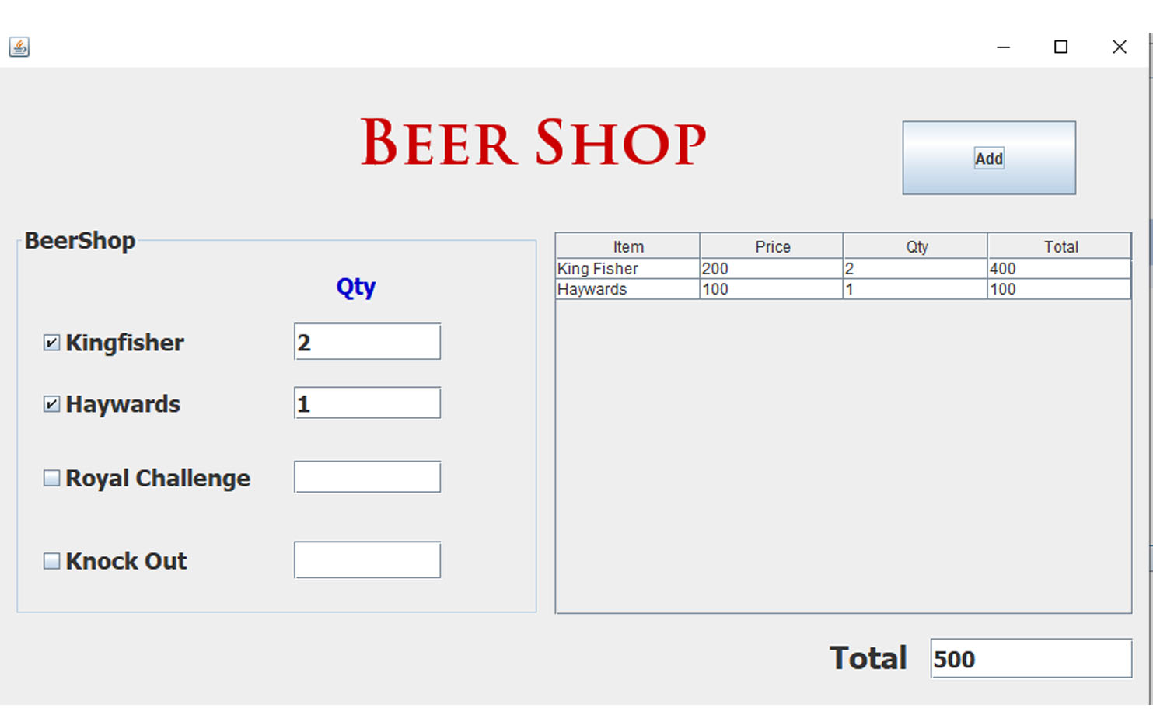Image resolution: width=1153 pixels, height=725 pixels.
Task: Click the empty Royal Challenge quantity box
Action: pyautogui.click(x=367, y=476)
